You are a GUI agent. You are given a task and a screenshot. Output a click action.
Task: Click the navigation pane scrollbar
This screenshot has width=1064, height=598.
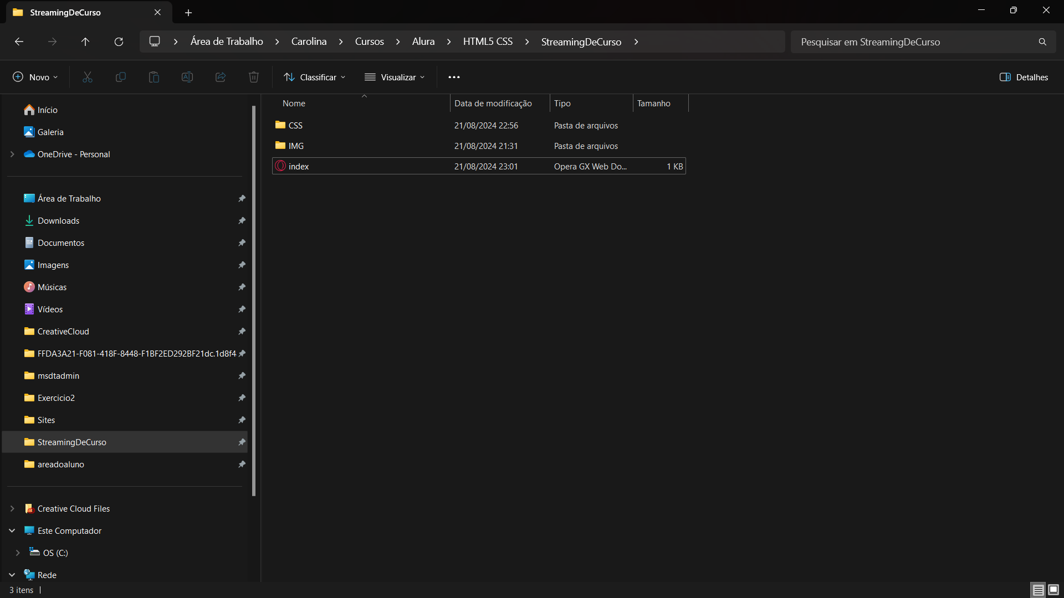tap(254, 301)
